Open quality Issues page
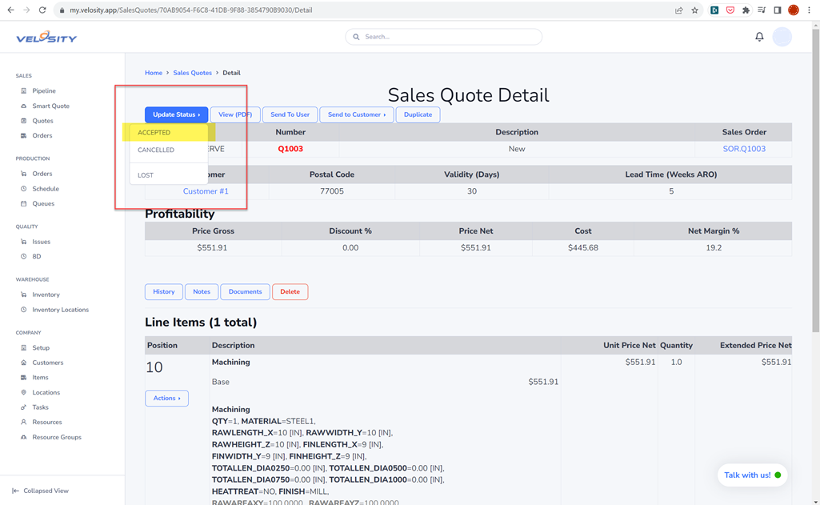 tap(41, 242)
